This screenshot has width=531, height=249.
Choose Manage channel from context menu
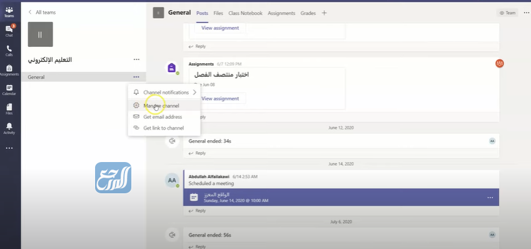point(164,106)
